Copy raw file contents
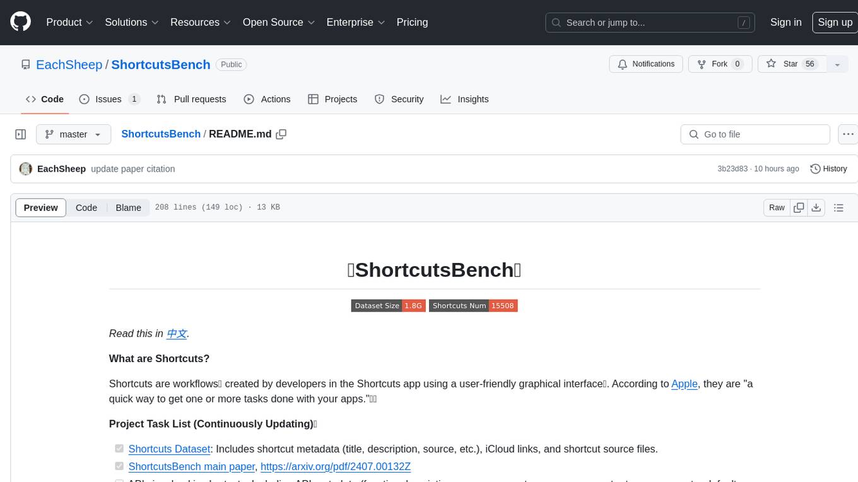 (x=799, y=208)
